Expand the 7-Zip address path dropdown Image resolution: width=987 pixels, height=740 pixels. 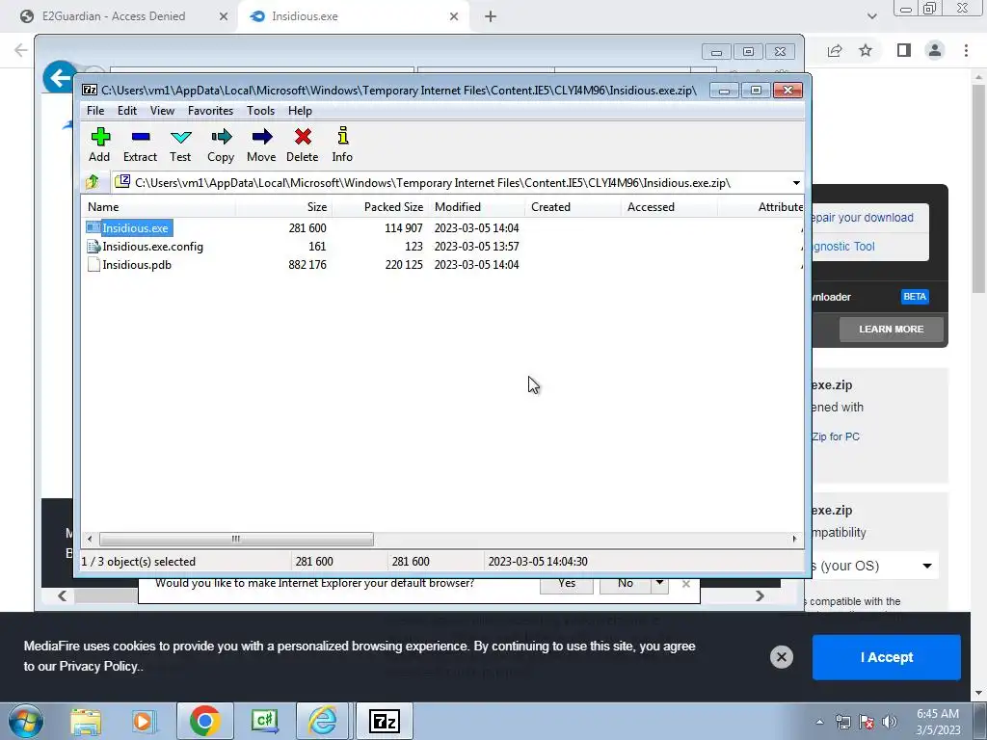pos(796,183)
